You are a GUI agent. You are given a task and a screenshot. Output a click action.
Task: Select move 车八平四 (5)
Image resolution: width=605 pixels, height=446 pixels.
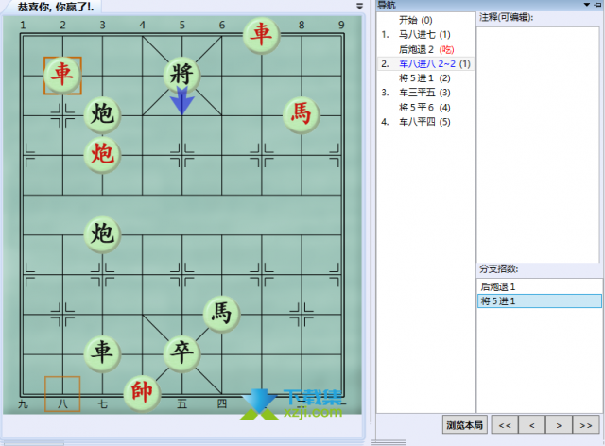[424, 122]
